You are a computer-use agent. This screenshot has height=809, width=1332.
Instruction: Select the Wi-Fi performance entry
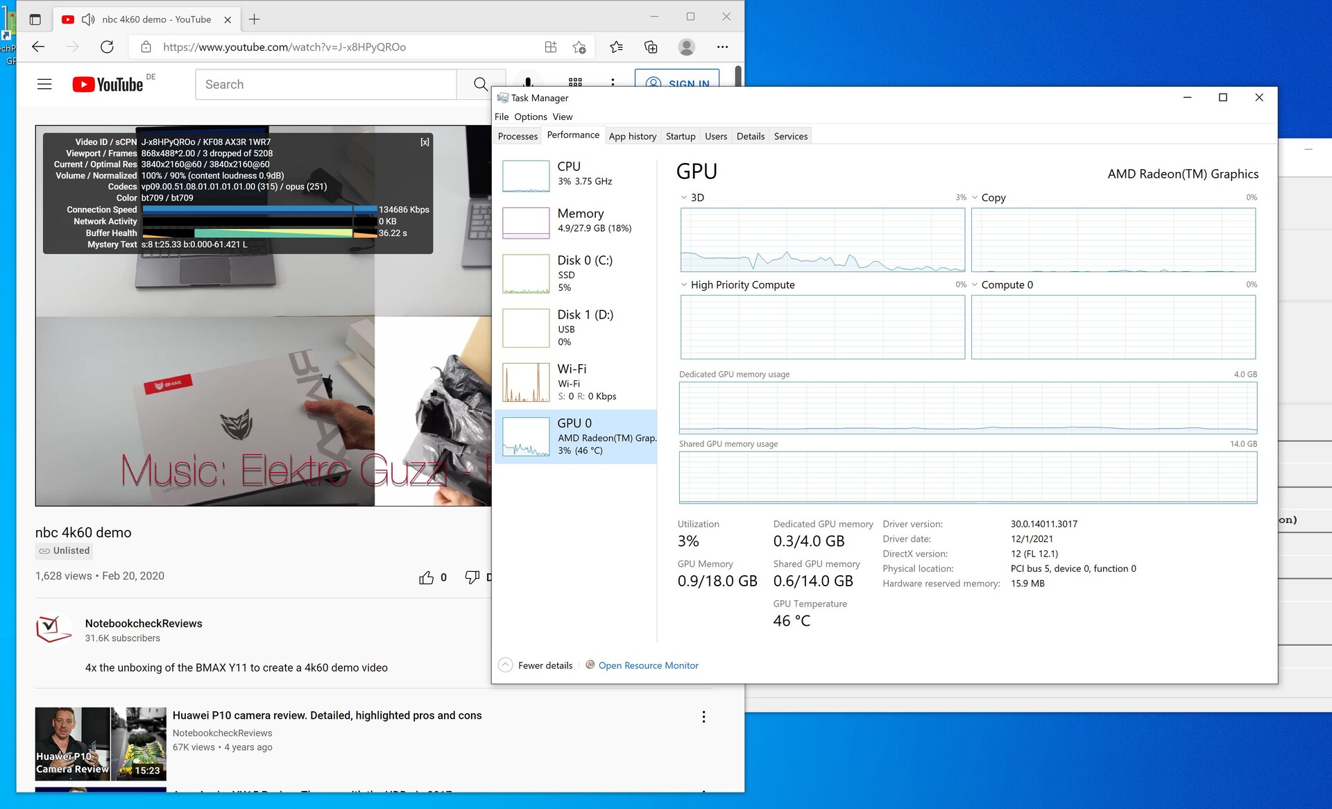(576, 382)
